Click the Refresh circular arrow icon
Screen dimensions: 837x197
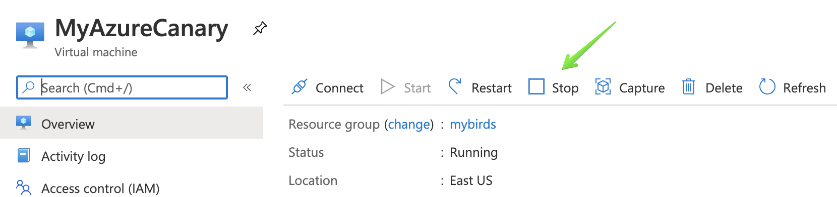tap(767, 86)
